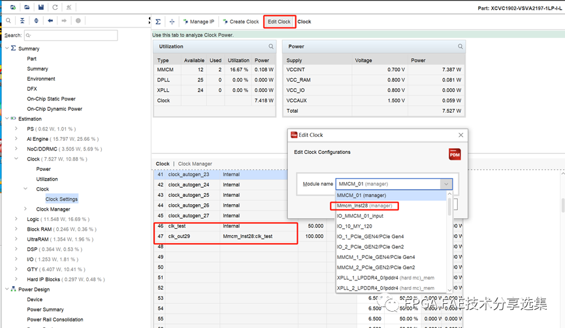Click the Edit Clock toolbar button
Screen dimensions: 565x328
click(280, 22)
